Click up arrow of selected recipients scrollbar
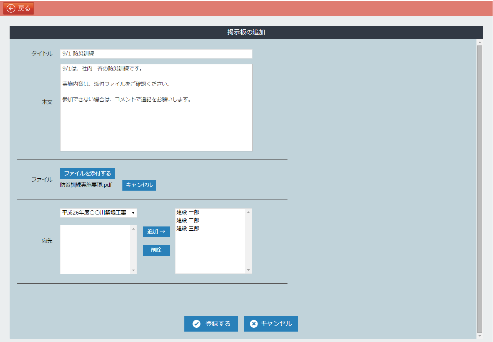The width and height of the screenshot is (493, 342). coord(249,212)
